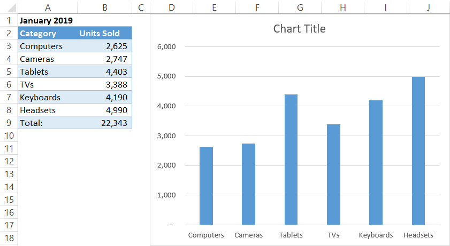Image resolution: width=450 pixels, height=246 pixels.
Task: Select column C header
Action: click(141, 7)
